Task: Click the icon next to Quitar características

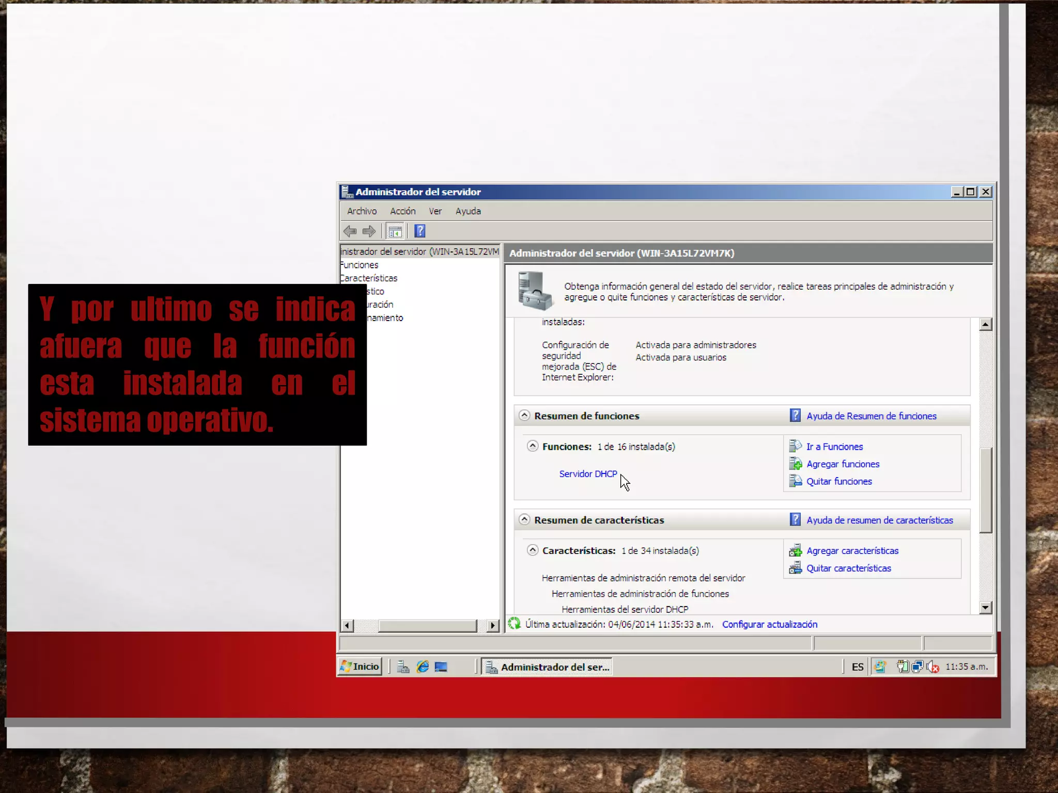Action: [795, 568]
